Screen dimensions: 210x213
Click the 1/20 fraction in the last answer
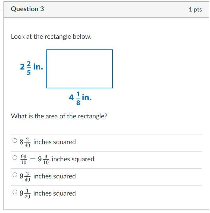27,194
